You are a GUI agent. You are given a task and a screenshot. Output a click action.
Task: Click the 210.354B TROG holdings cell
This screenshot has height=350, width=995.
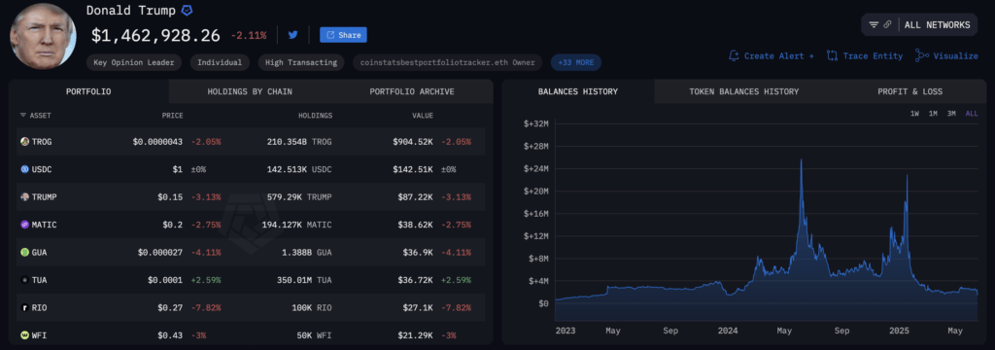299,142
